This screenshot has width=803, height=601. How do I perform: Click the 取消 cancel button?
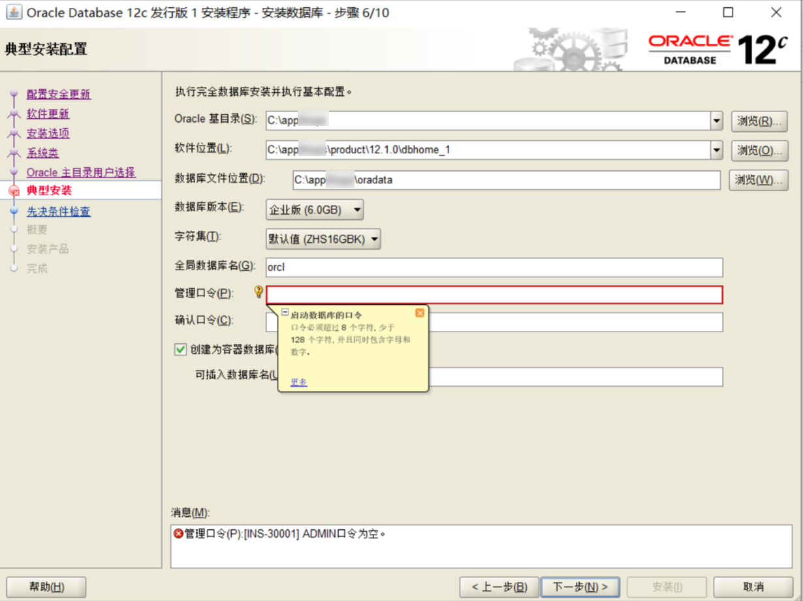click(753, 587)
